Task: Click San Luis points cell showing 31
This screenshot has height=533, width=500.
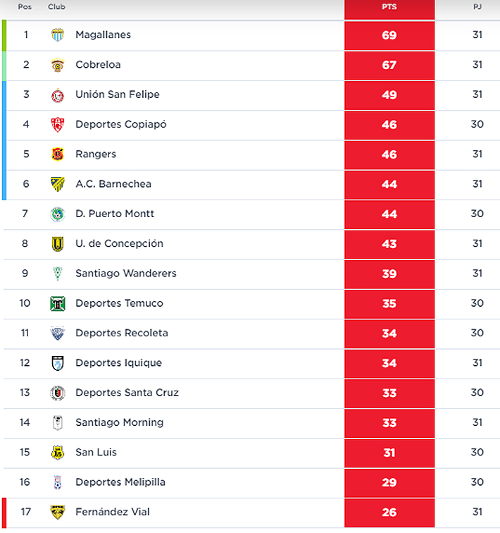Action: 389,453
